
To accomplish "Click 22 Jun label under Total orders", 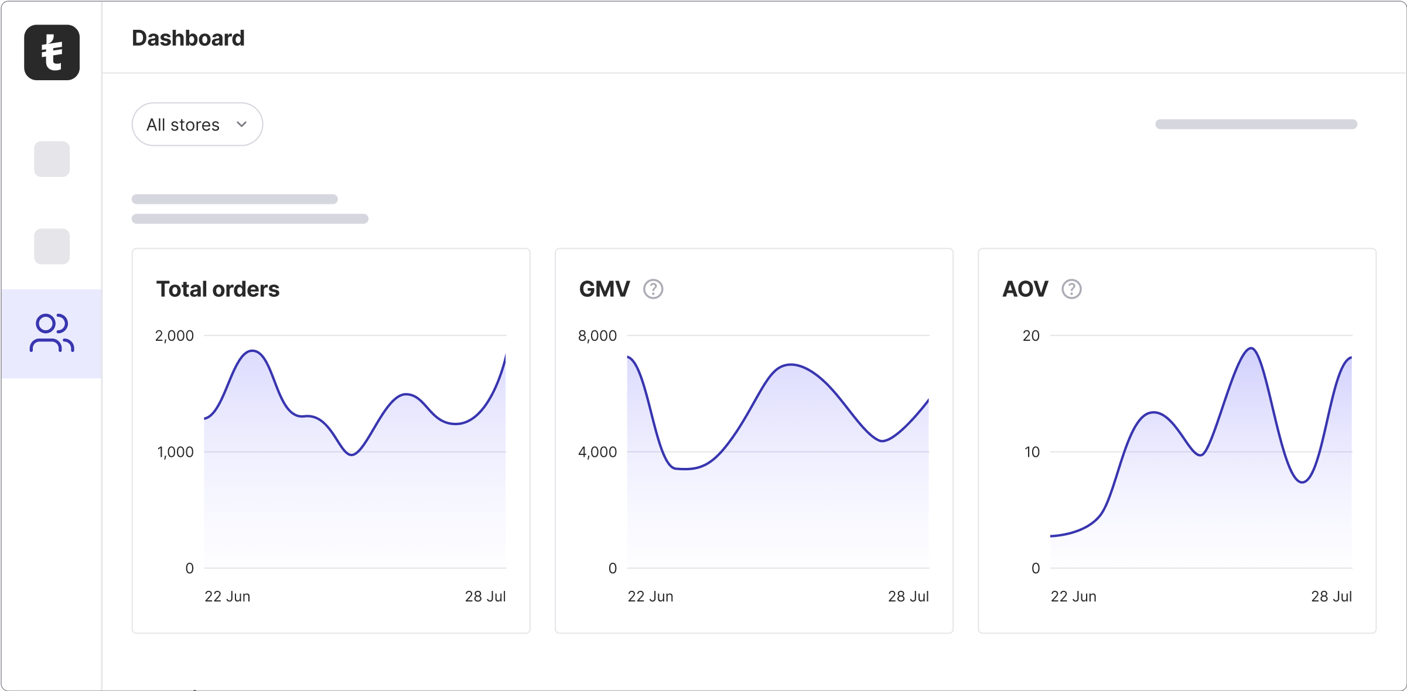I will pyautogui.click(x=227, y=597).
